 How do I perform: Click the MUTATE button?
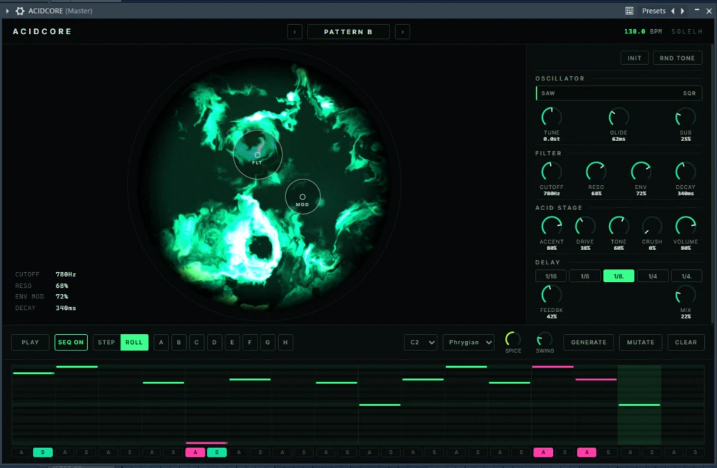(x=641, y=343)
